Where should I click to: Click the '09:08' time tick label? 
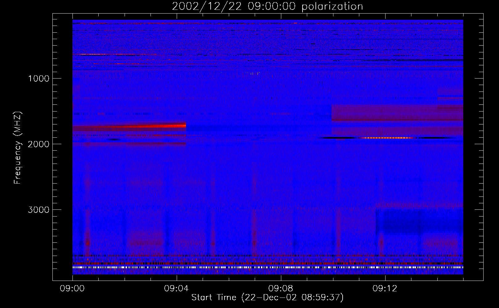click(x=281, y=288)
